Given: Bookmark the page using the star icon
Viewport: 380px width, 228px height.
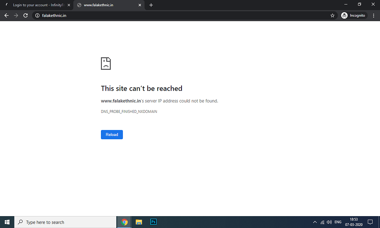Looking at the screenshot, I should [x=332, y=15].
